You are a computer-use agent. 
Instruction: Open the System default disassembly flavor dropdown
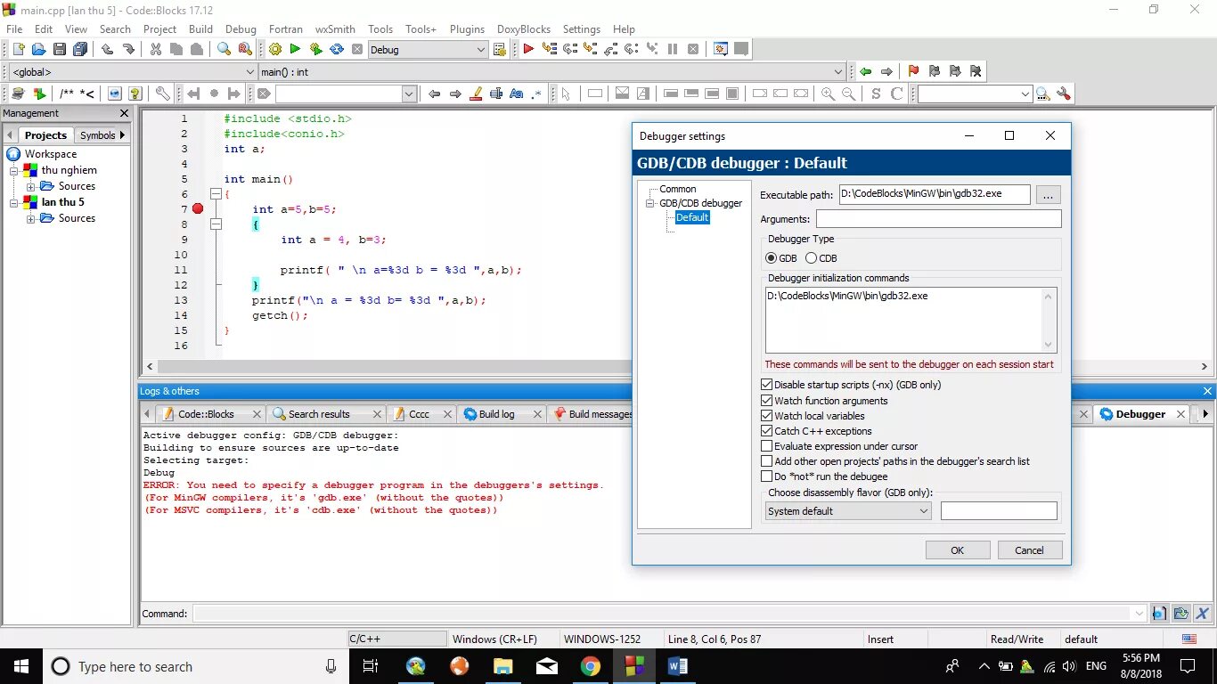[848, 511]
